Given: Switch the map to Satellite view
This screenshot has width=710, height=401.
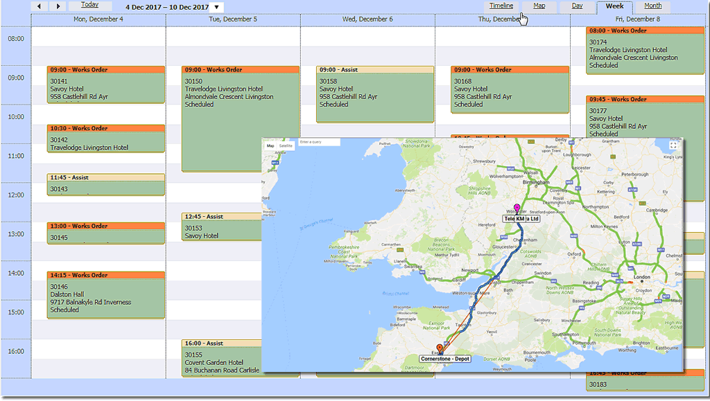Looking at the screenshot, I should (x=286, y=146).
